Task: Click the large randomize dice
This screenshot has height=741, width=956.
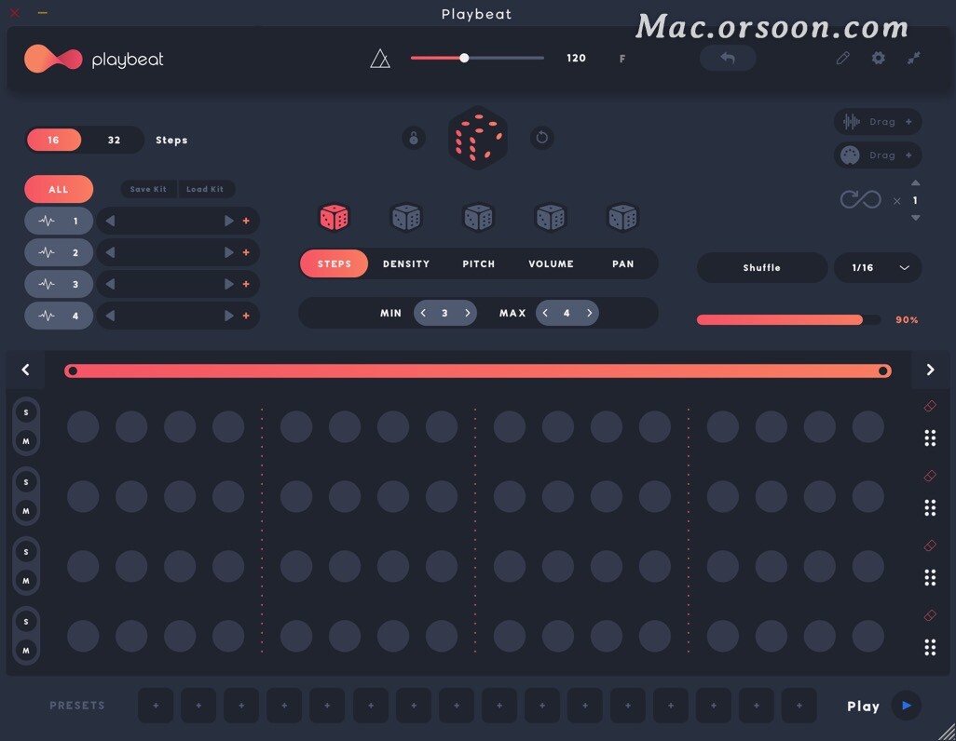Action: [479, 138]
